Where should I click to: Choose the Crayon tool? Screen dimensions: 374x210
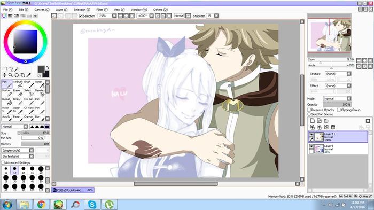(x=29, y=118)
